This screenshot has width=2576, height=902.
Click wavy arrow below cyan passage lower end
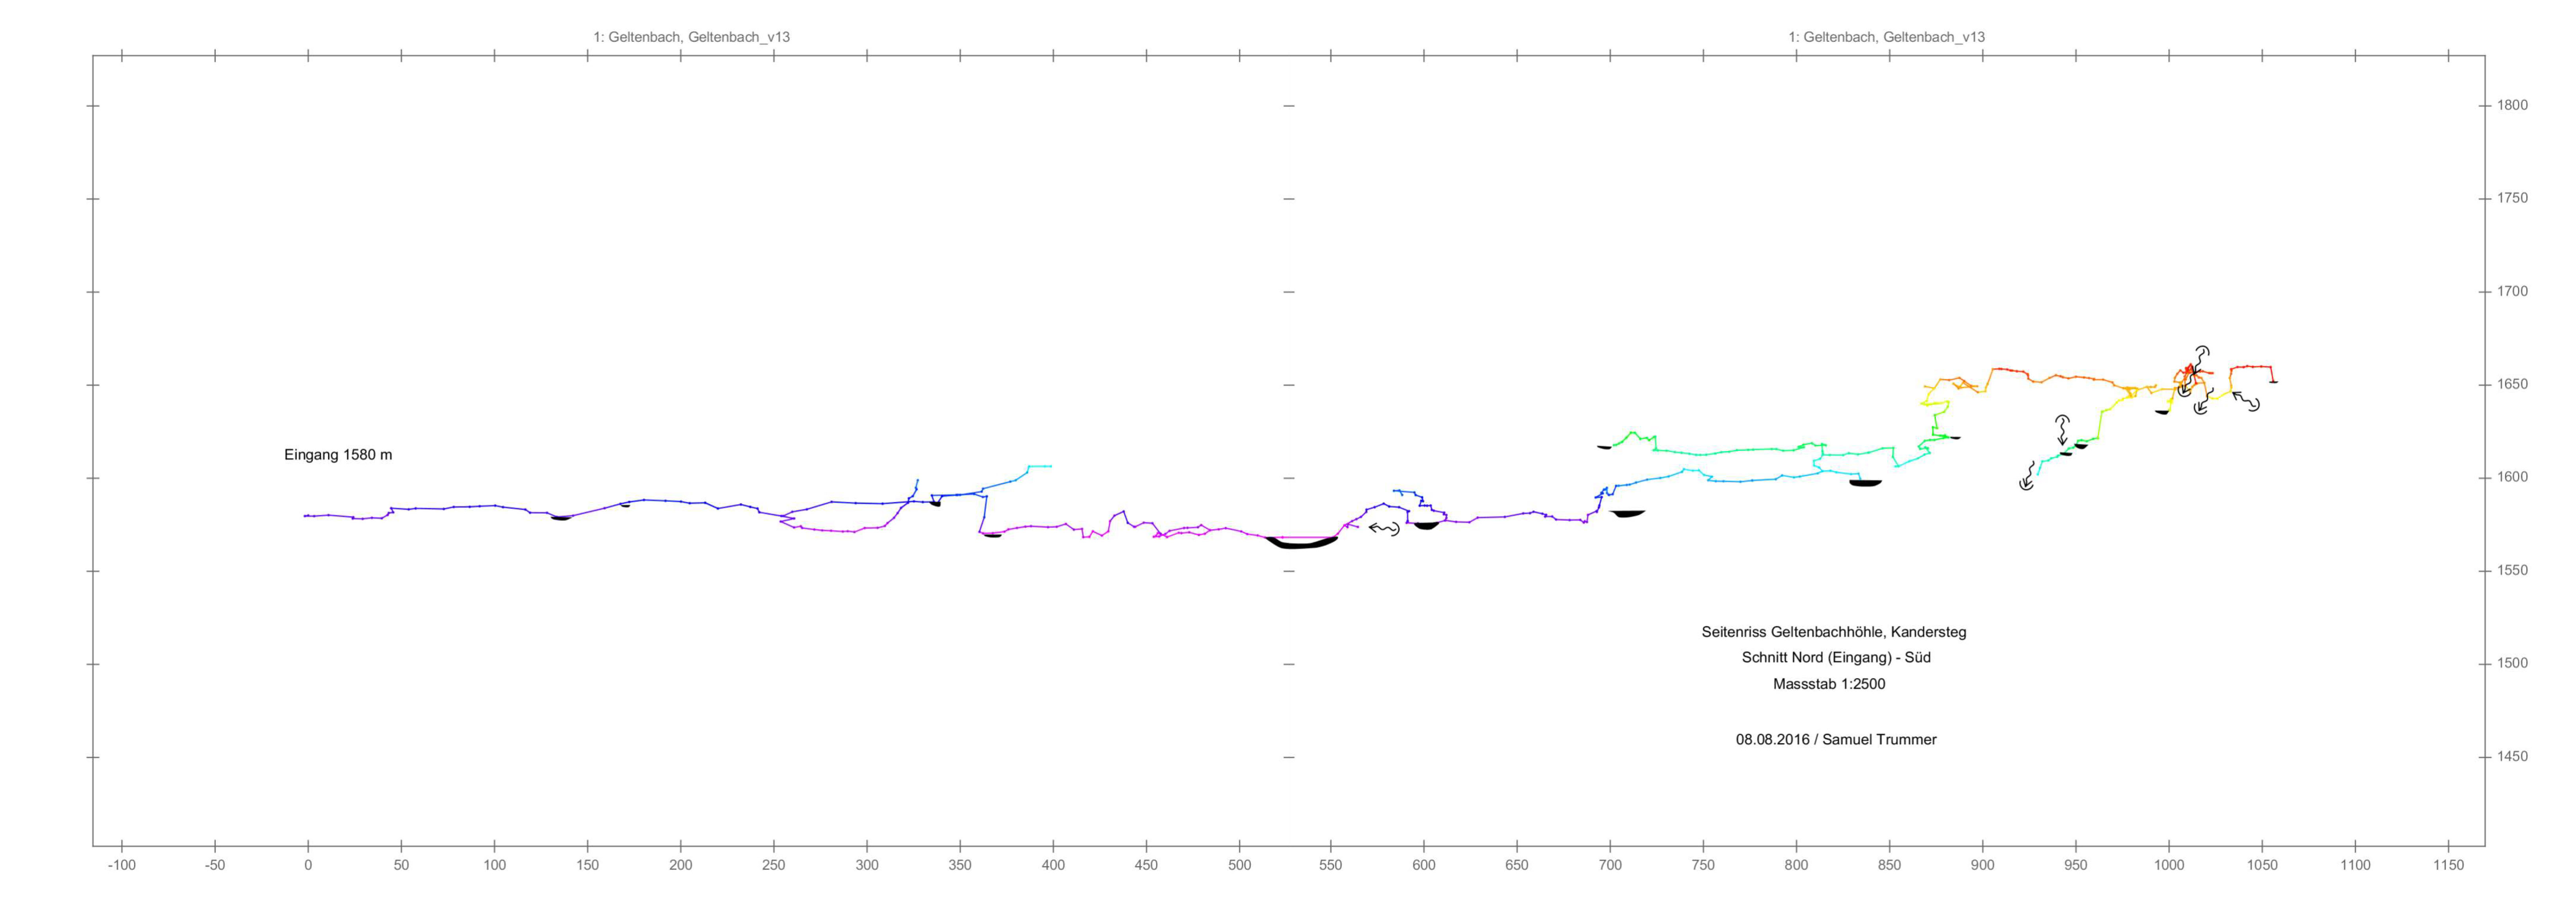tap(2028, 476)
